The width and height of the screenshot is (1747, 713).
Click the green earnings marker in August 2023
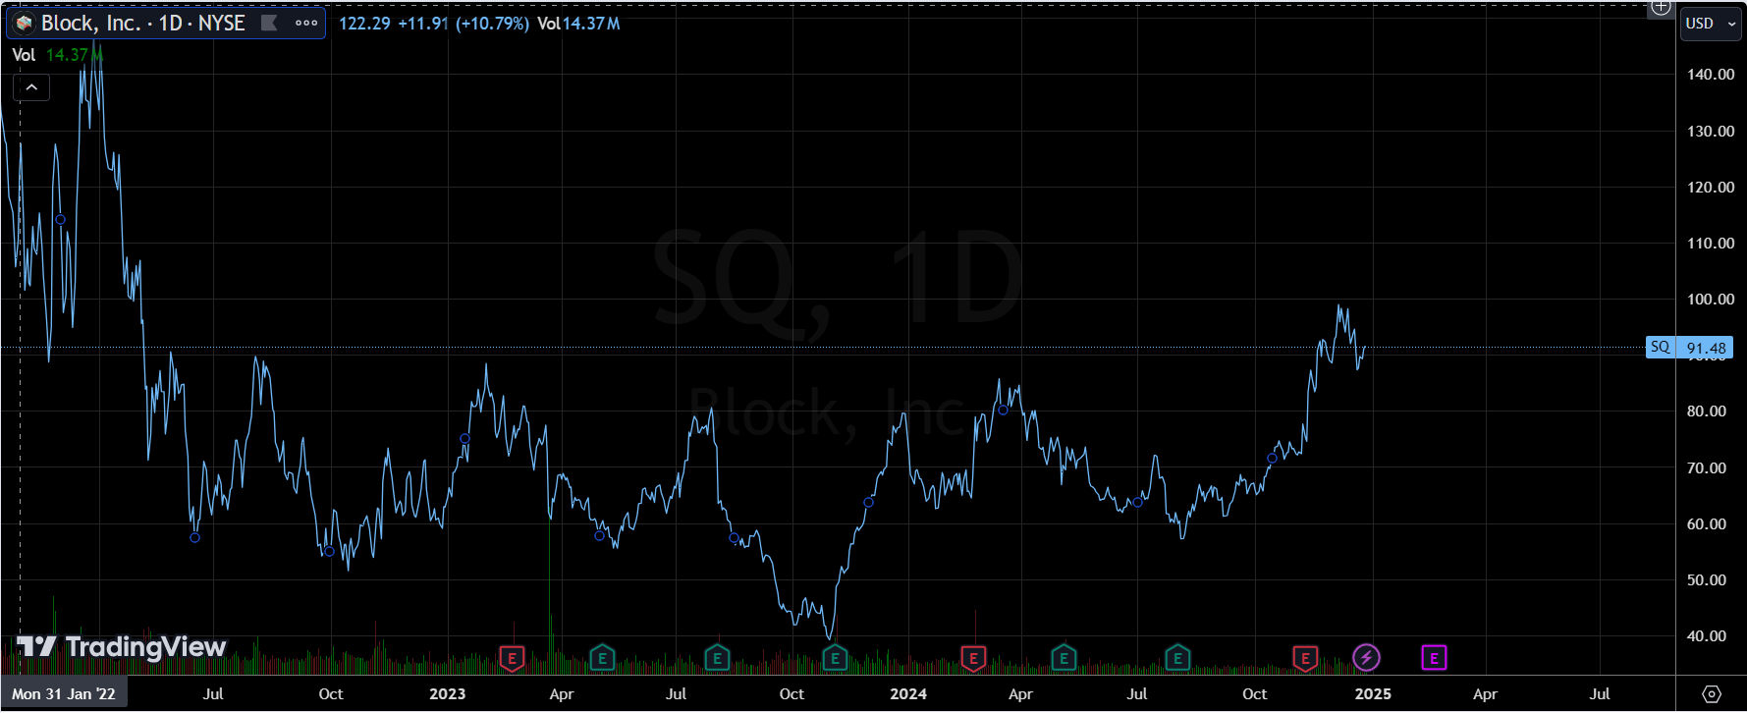(717, 658)
